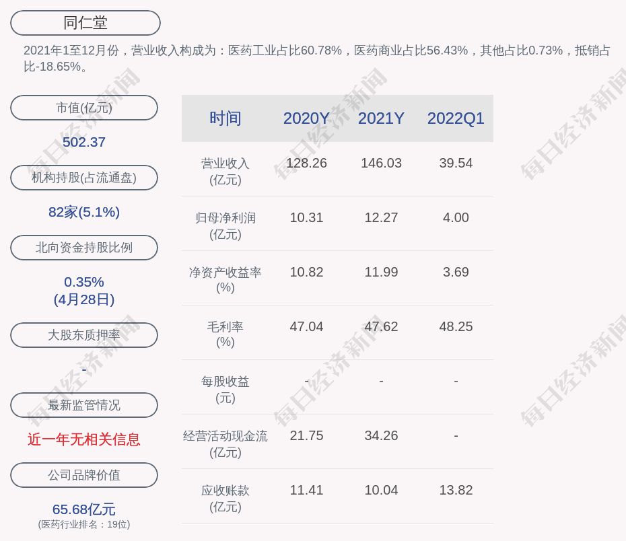Click the red 近一年无相关信息 text
Viewport: 626px width, 541px height.
(x=84, y=439)
